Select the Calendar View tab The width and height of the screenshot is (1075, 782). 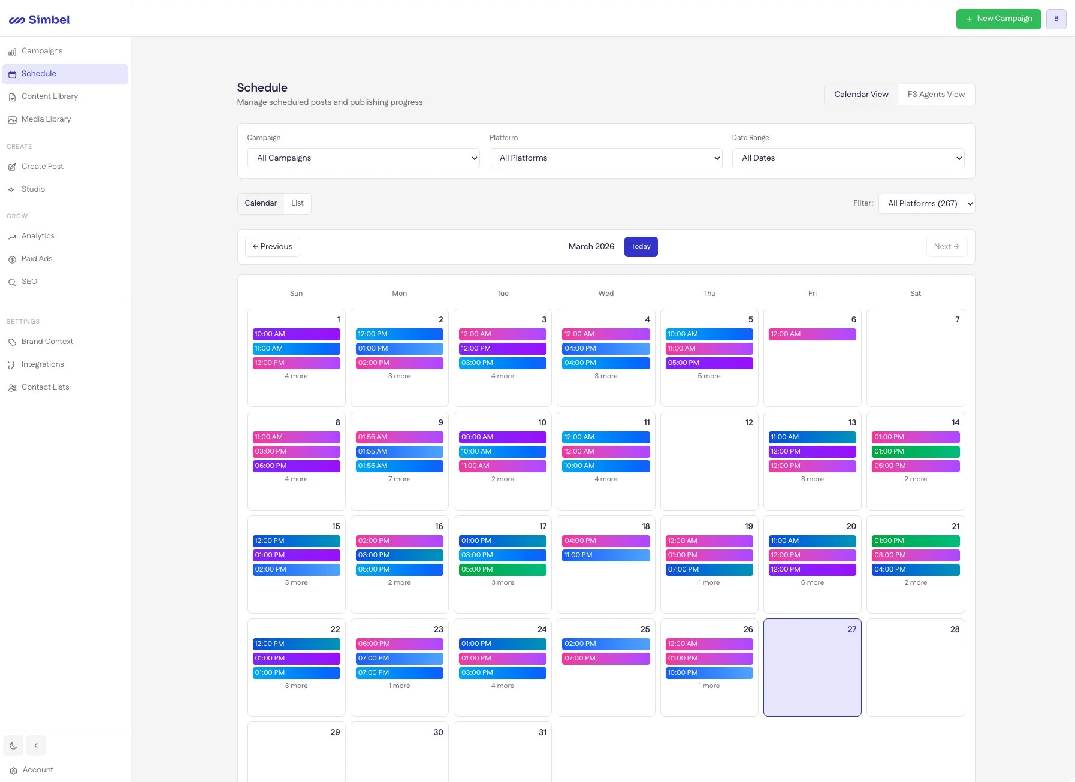(861, 94)
